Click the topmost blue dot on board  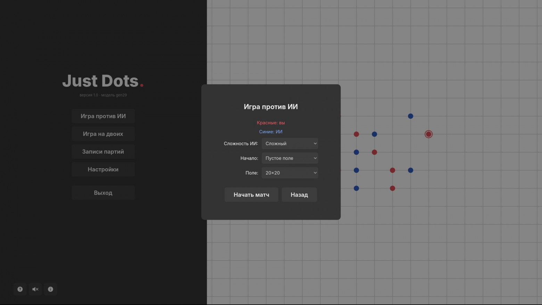(410, 116)
